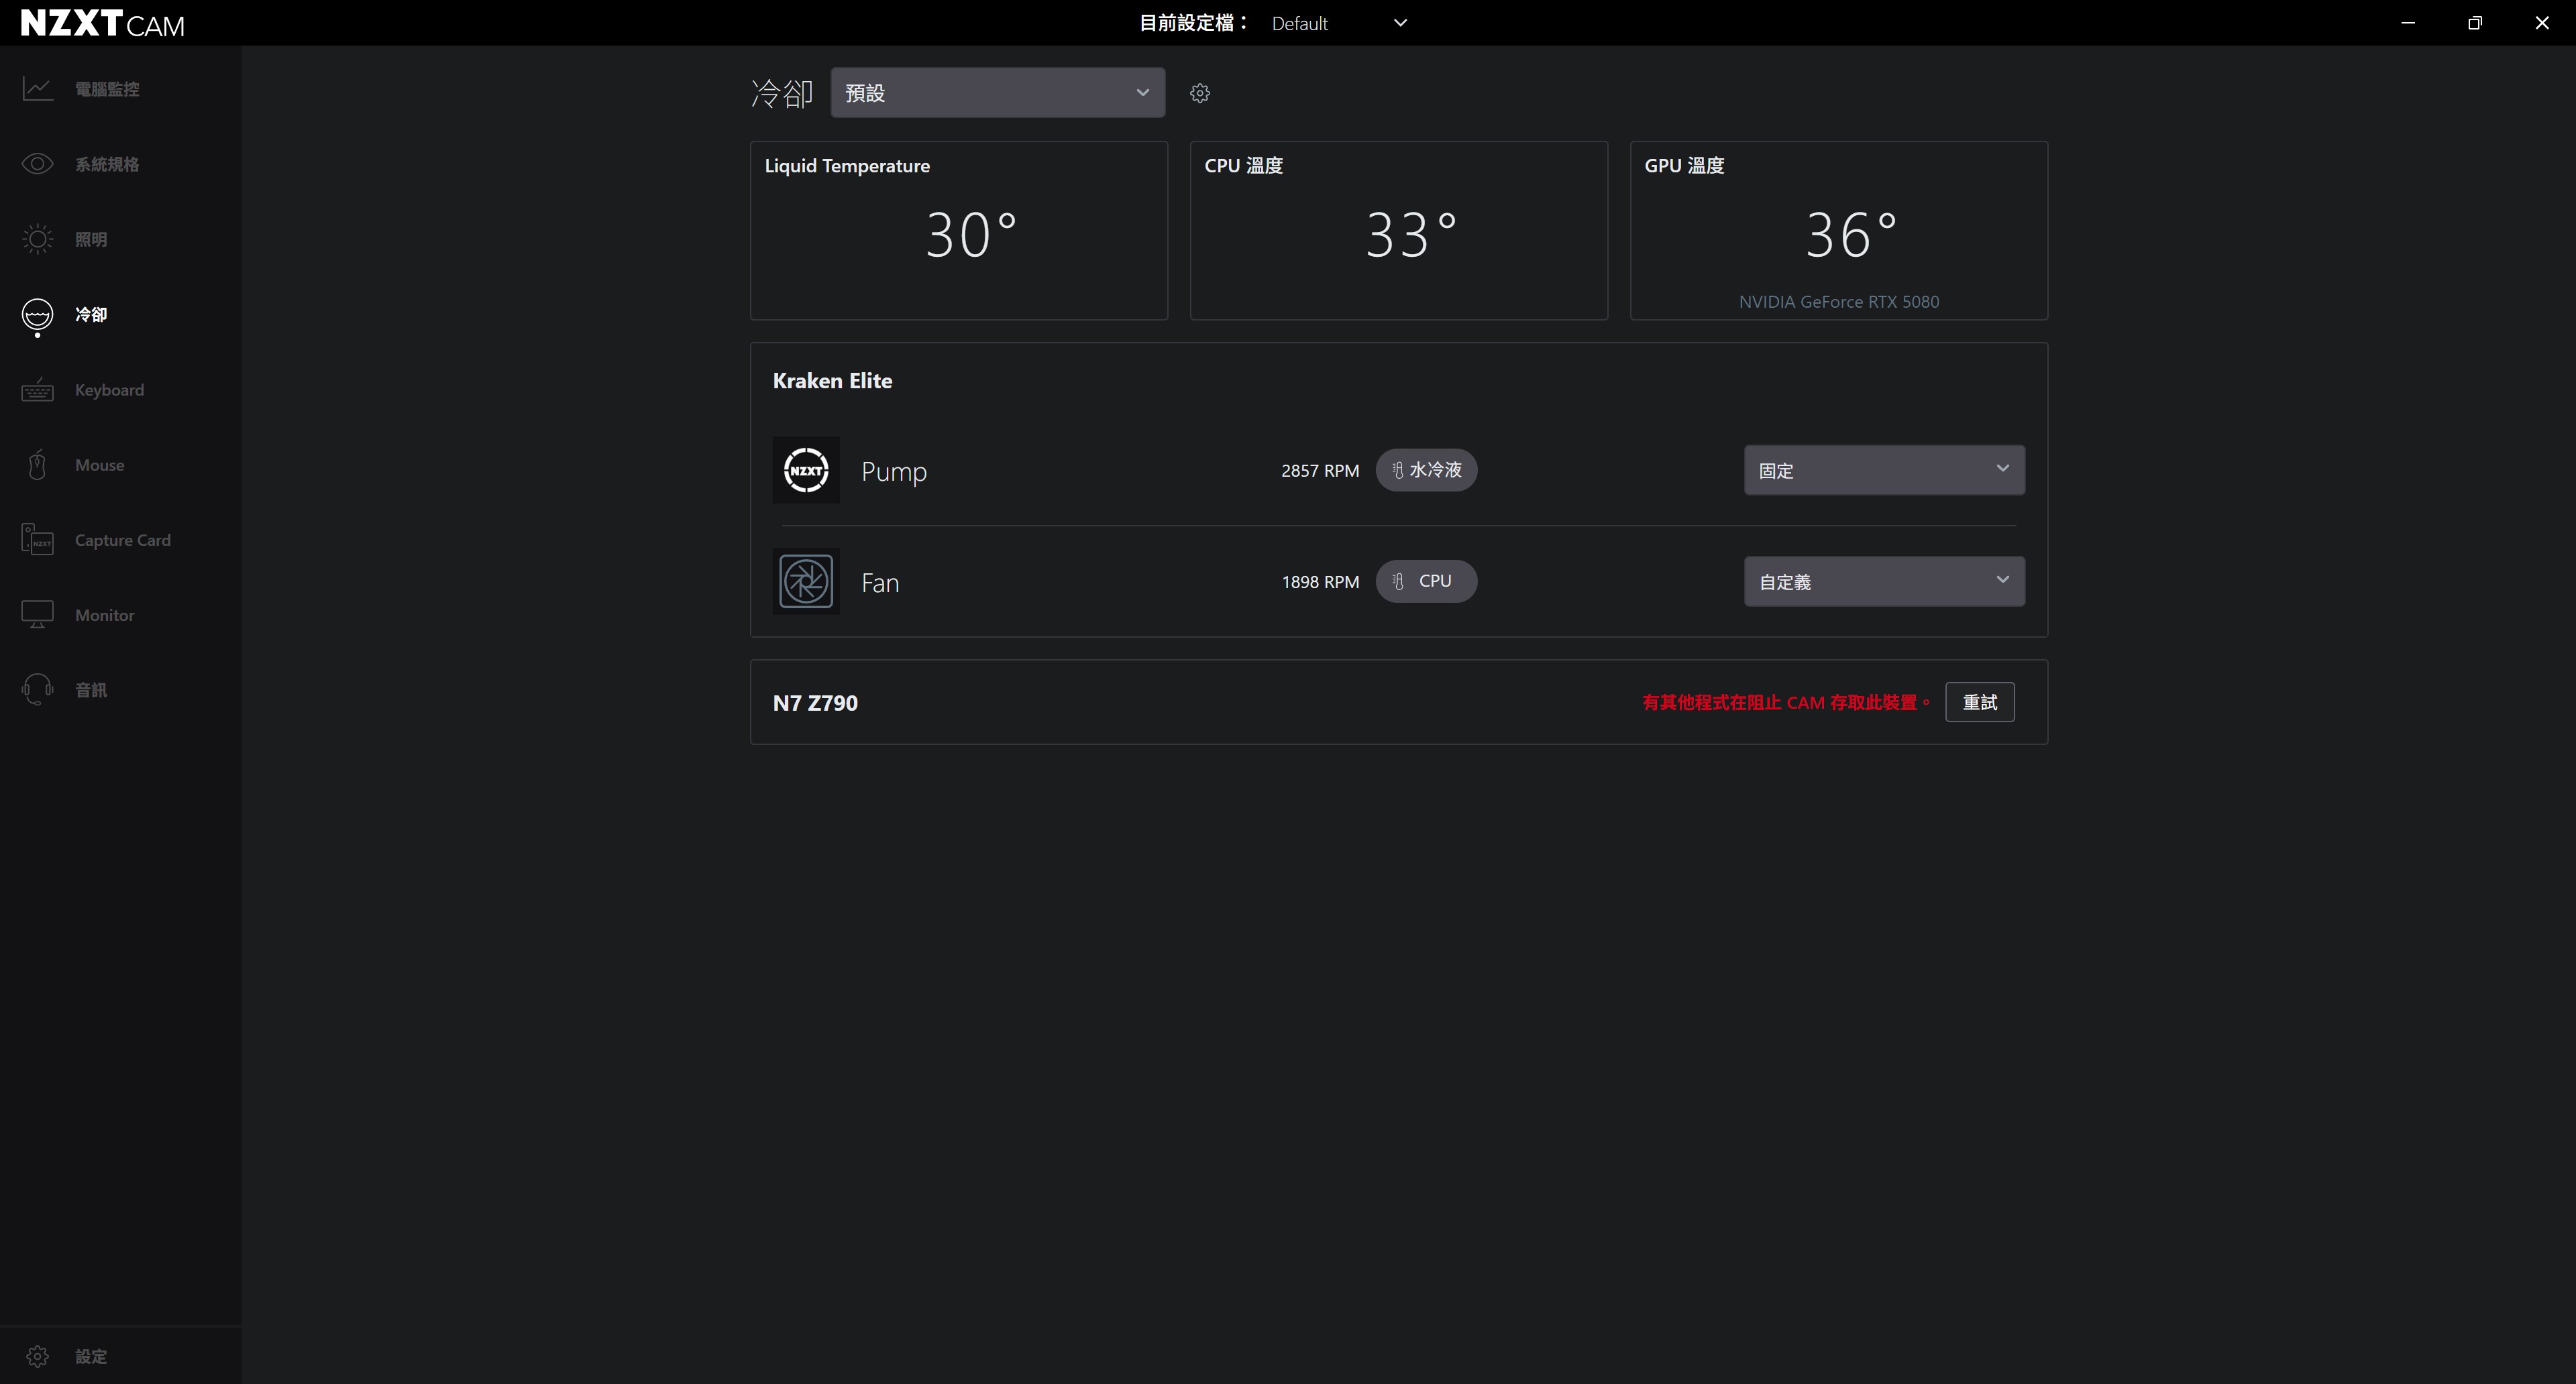Click the N7 Z790 device name

[x=815, y=703]
